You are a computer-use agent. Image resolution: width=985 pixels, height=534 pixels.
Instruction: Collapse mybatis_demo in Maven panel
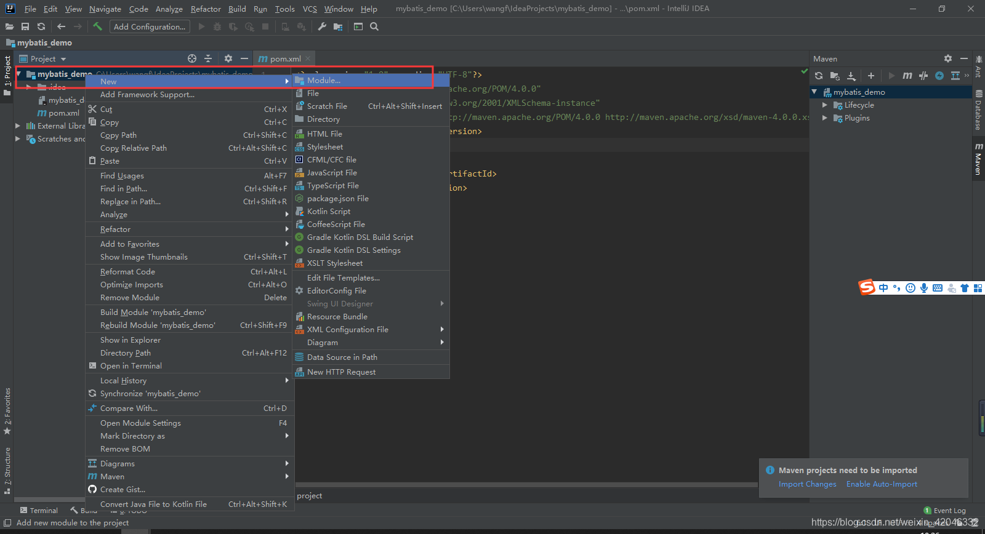coord(814,92)
